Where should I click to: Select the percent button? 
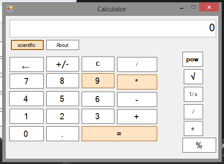click(199, 145)
